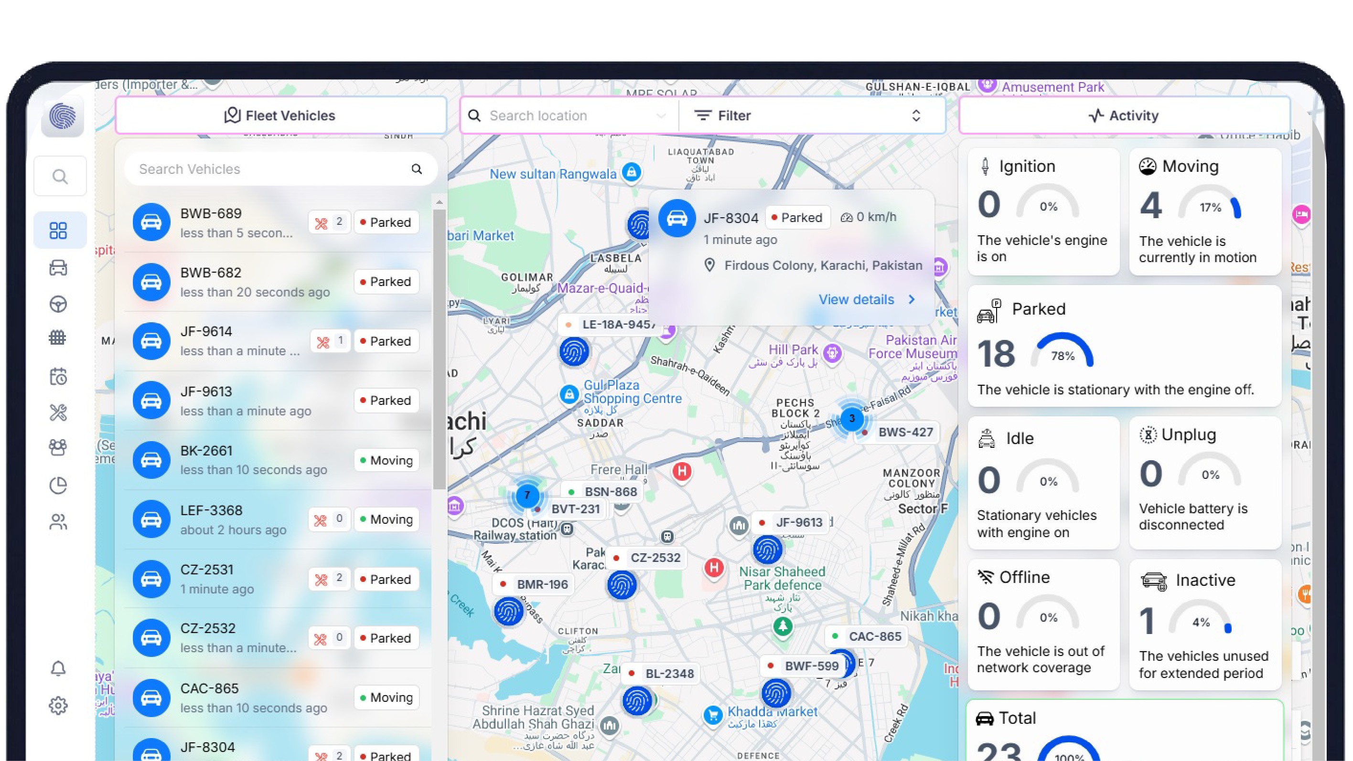Click the cluster marker showing 7
Screen dimensions: 1353x761
[527, 495]
